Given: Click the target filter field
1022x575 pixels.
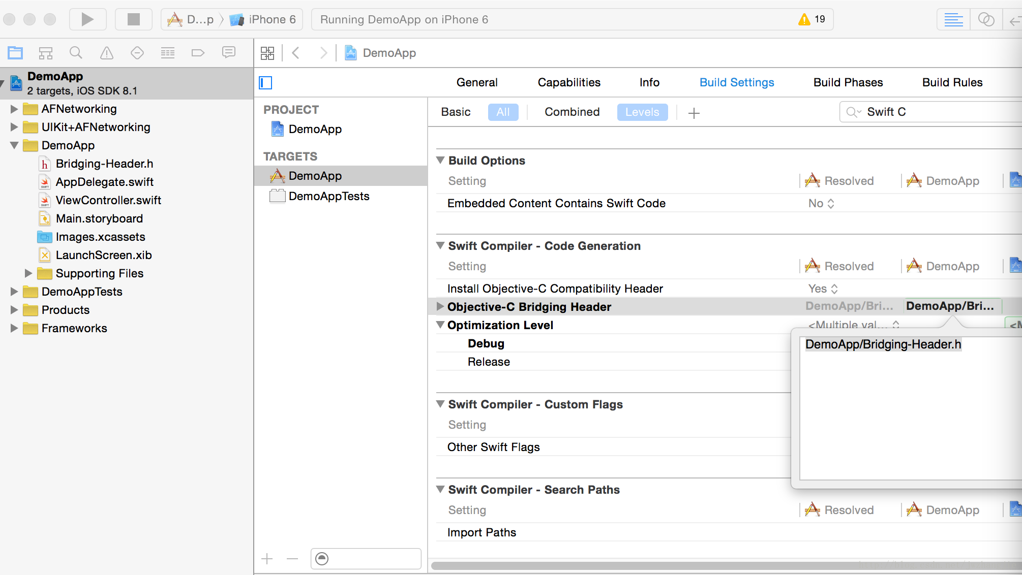Looking at the screenshot, I should tap(366, 559).
